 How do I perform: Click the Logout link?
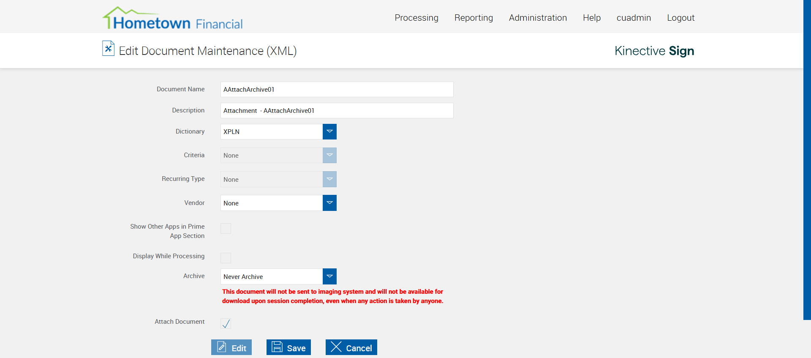680,18
